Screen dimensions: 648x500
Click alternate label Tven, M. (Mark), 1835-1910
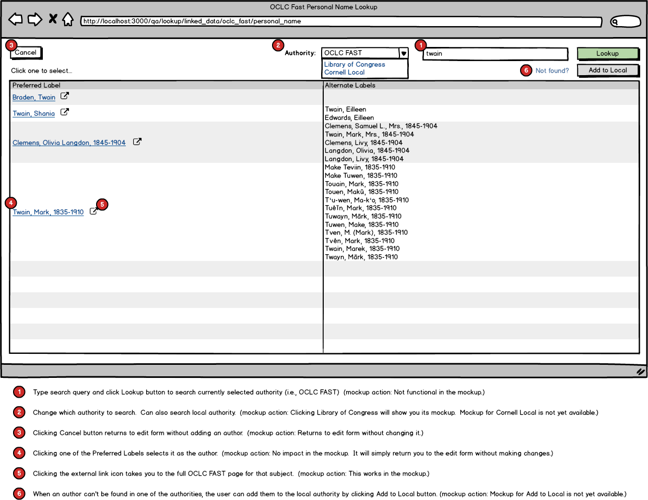click(x=366, y=233)
